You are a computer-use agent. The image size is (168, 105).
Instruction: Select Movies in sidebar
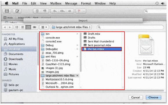(x=11, y=64)
